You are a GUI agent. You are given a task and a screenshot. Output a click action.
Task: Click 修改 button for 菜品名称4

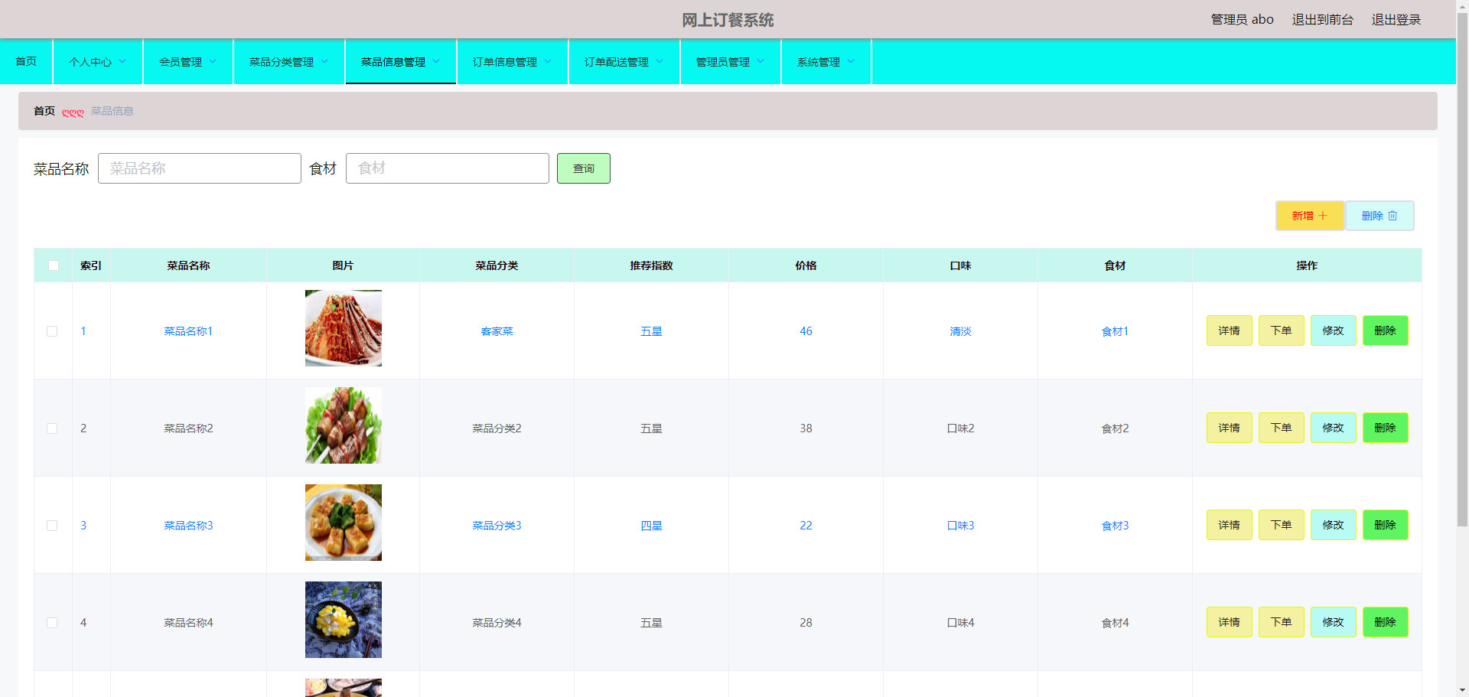pos(1334,622)
